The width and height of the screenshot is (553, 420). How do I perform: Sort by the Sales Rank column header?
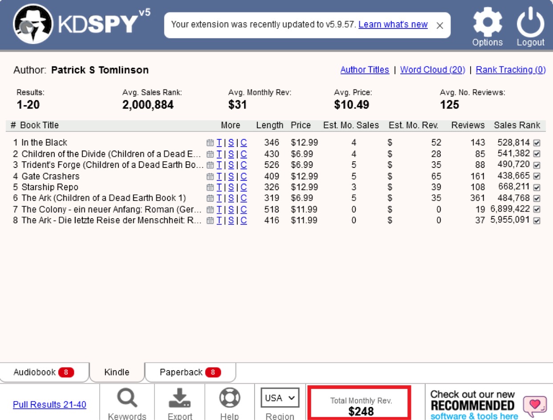coord(517,126)
